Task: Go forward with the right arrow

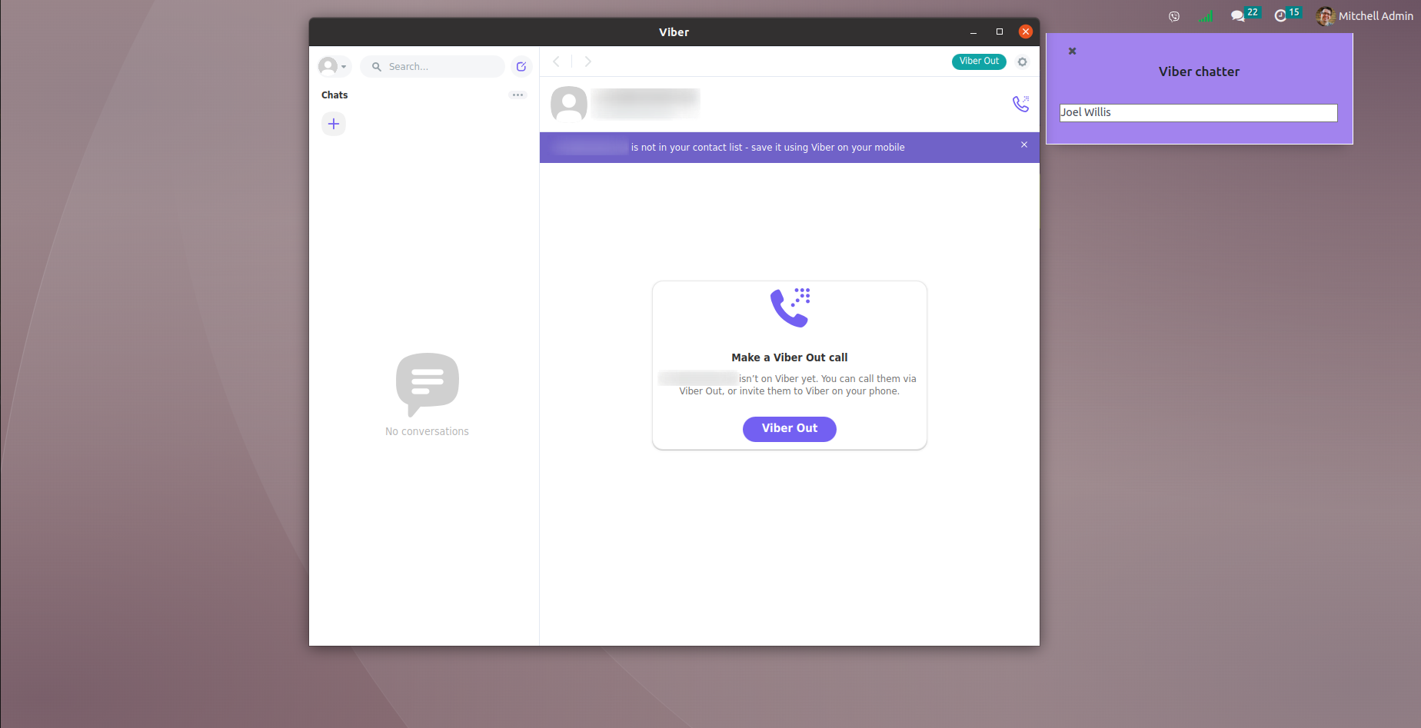Action: [x=587, y=61]
